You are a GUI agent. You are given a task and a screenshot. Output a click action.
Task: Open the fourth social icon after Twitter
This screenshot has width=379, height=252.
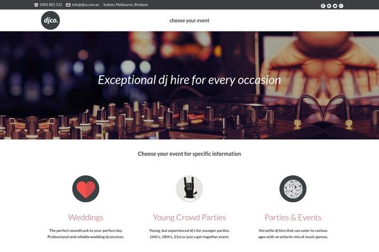(x=341, y=6)
